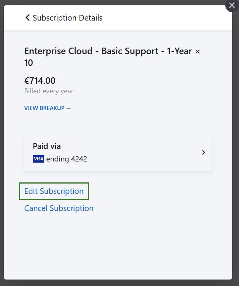Click the 'Paid via' label
The image size is (239, 286).
click(x=47, y=146)
